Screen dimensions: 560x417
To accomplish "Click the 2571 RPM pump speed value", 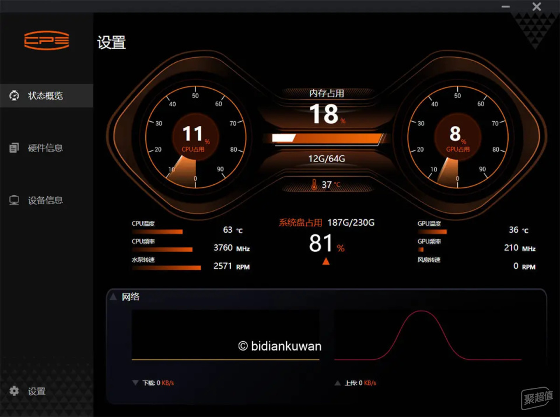I will pos(232,266).
